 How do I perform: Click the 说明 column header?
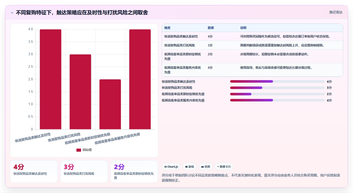pos(243,28)
